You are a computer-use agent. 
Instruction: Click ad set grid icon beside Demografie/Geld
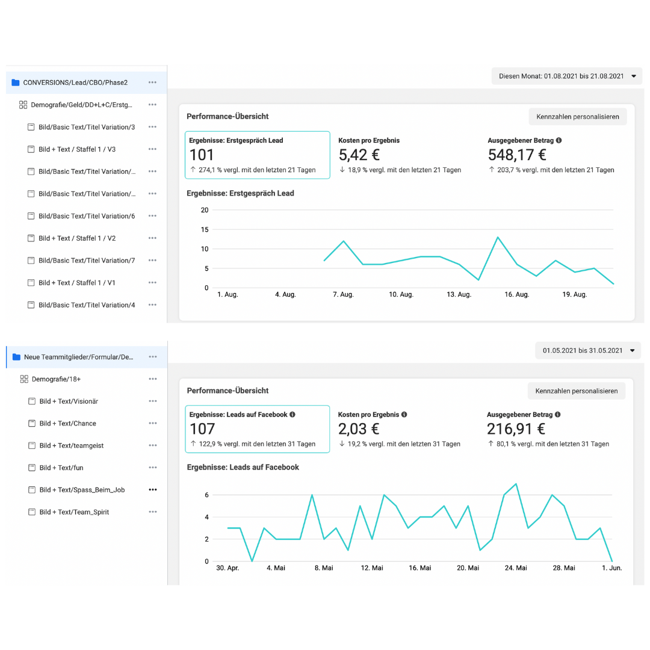pyautogui.click(x=23, y=105)
